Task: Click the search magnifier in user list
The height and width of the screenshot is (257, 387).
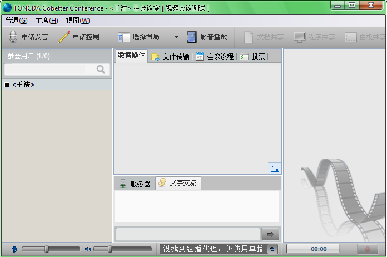Action: (x=101, y=70)
